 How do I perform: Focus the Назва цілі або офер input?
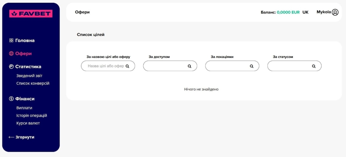(x=105, y=66)
